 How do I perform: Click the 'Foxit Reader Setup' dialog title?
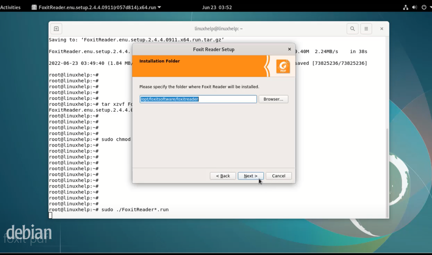pos(214,50)
